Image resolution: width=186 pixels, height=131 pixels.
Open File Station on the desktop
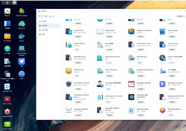pyautogui.click(x=7, y=37)
